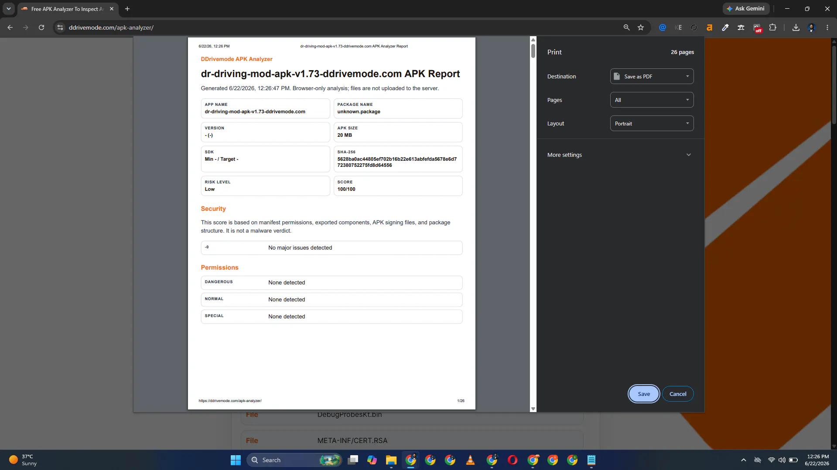This screenshot has width=837, height=470.
Task: Bookmark this page with the star icon
Action: coord(641,27)
